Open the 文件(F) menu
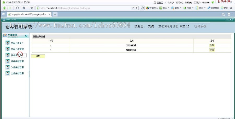 pos(171,3)
